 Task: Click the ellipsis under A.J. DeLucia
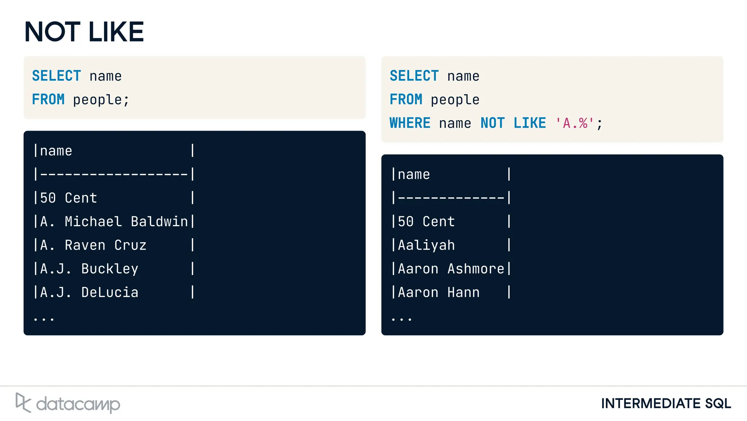coord(44,319)
